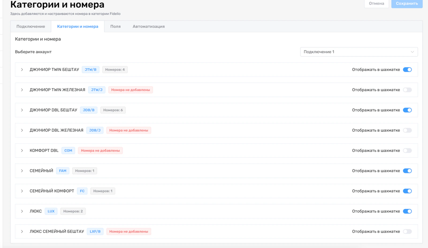Enable chessboard display for КОМФОРТ DBL
The width and height of the screenshot is (428, 248).
click(x=407, y=151)
